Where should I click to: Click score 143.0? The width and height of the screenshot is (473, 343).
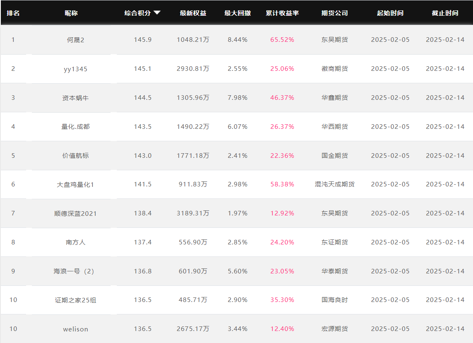[x=142, y=155]
